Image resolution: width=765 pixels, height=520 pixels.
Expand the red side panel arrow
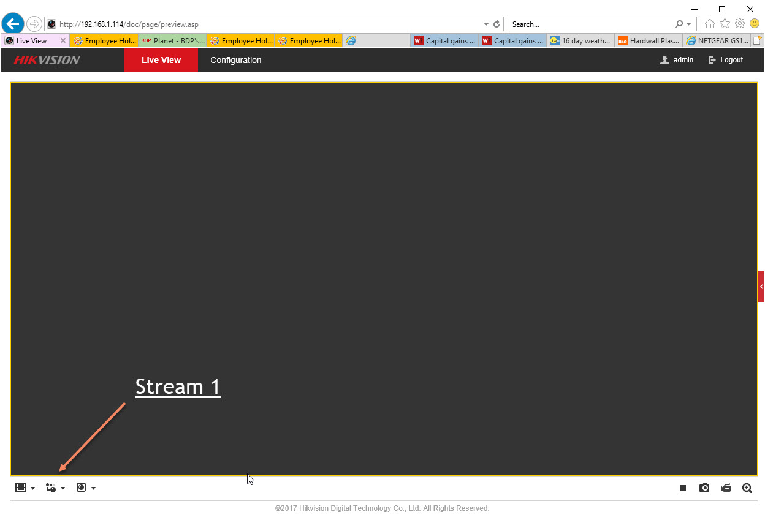[761, 287]
